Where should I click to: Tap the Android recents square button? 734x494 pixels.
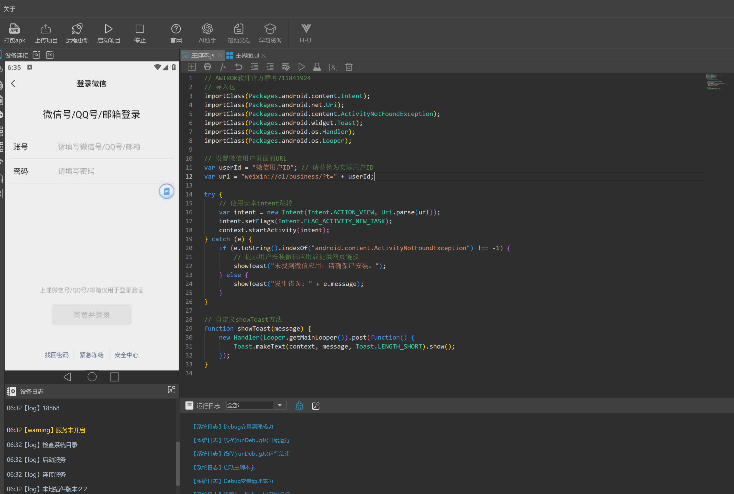click(x=114, y=377)
